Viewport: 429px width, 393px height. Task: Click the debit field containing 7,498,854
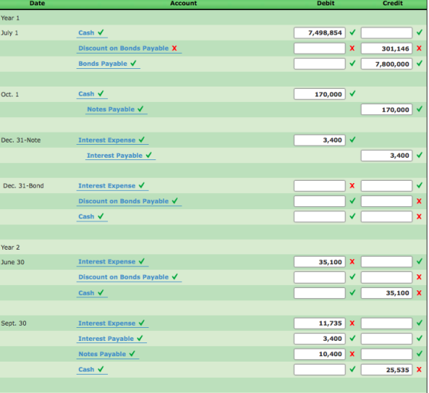319,33
